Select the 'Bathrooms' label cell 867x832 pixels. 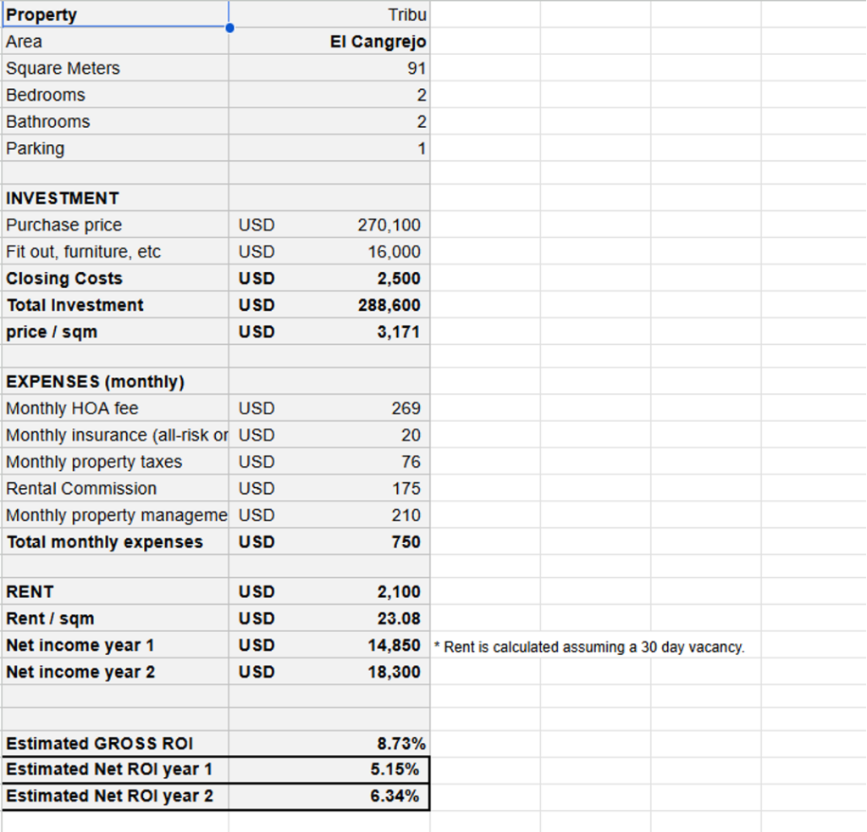click(115, 121)
